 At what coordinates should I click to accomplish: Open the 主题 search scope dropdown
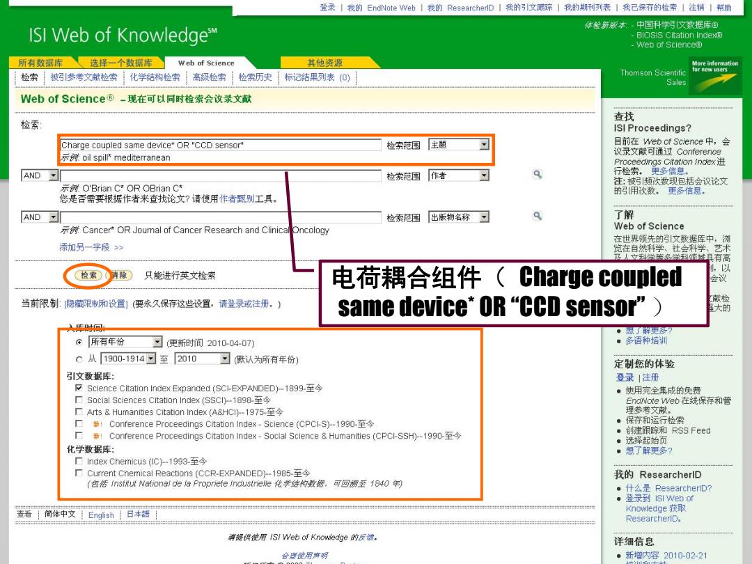(458, 145)
